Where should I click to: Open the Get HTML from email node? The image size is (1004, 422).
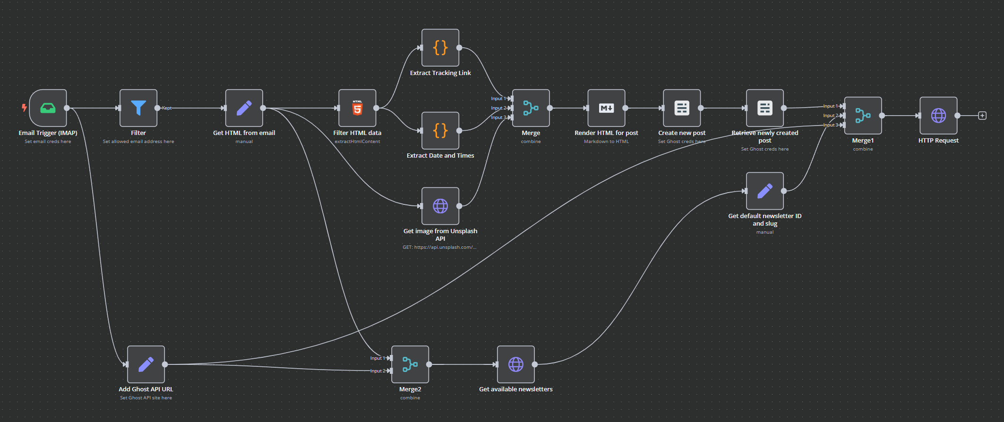244,108
